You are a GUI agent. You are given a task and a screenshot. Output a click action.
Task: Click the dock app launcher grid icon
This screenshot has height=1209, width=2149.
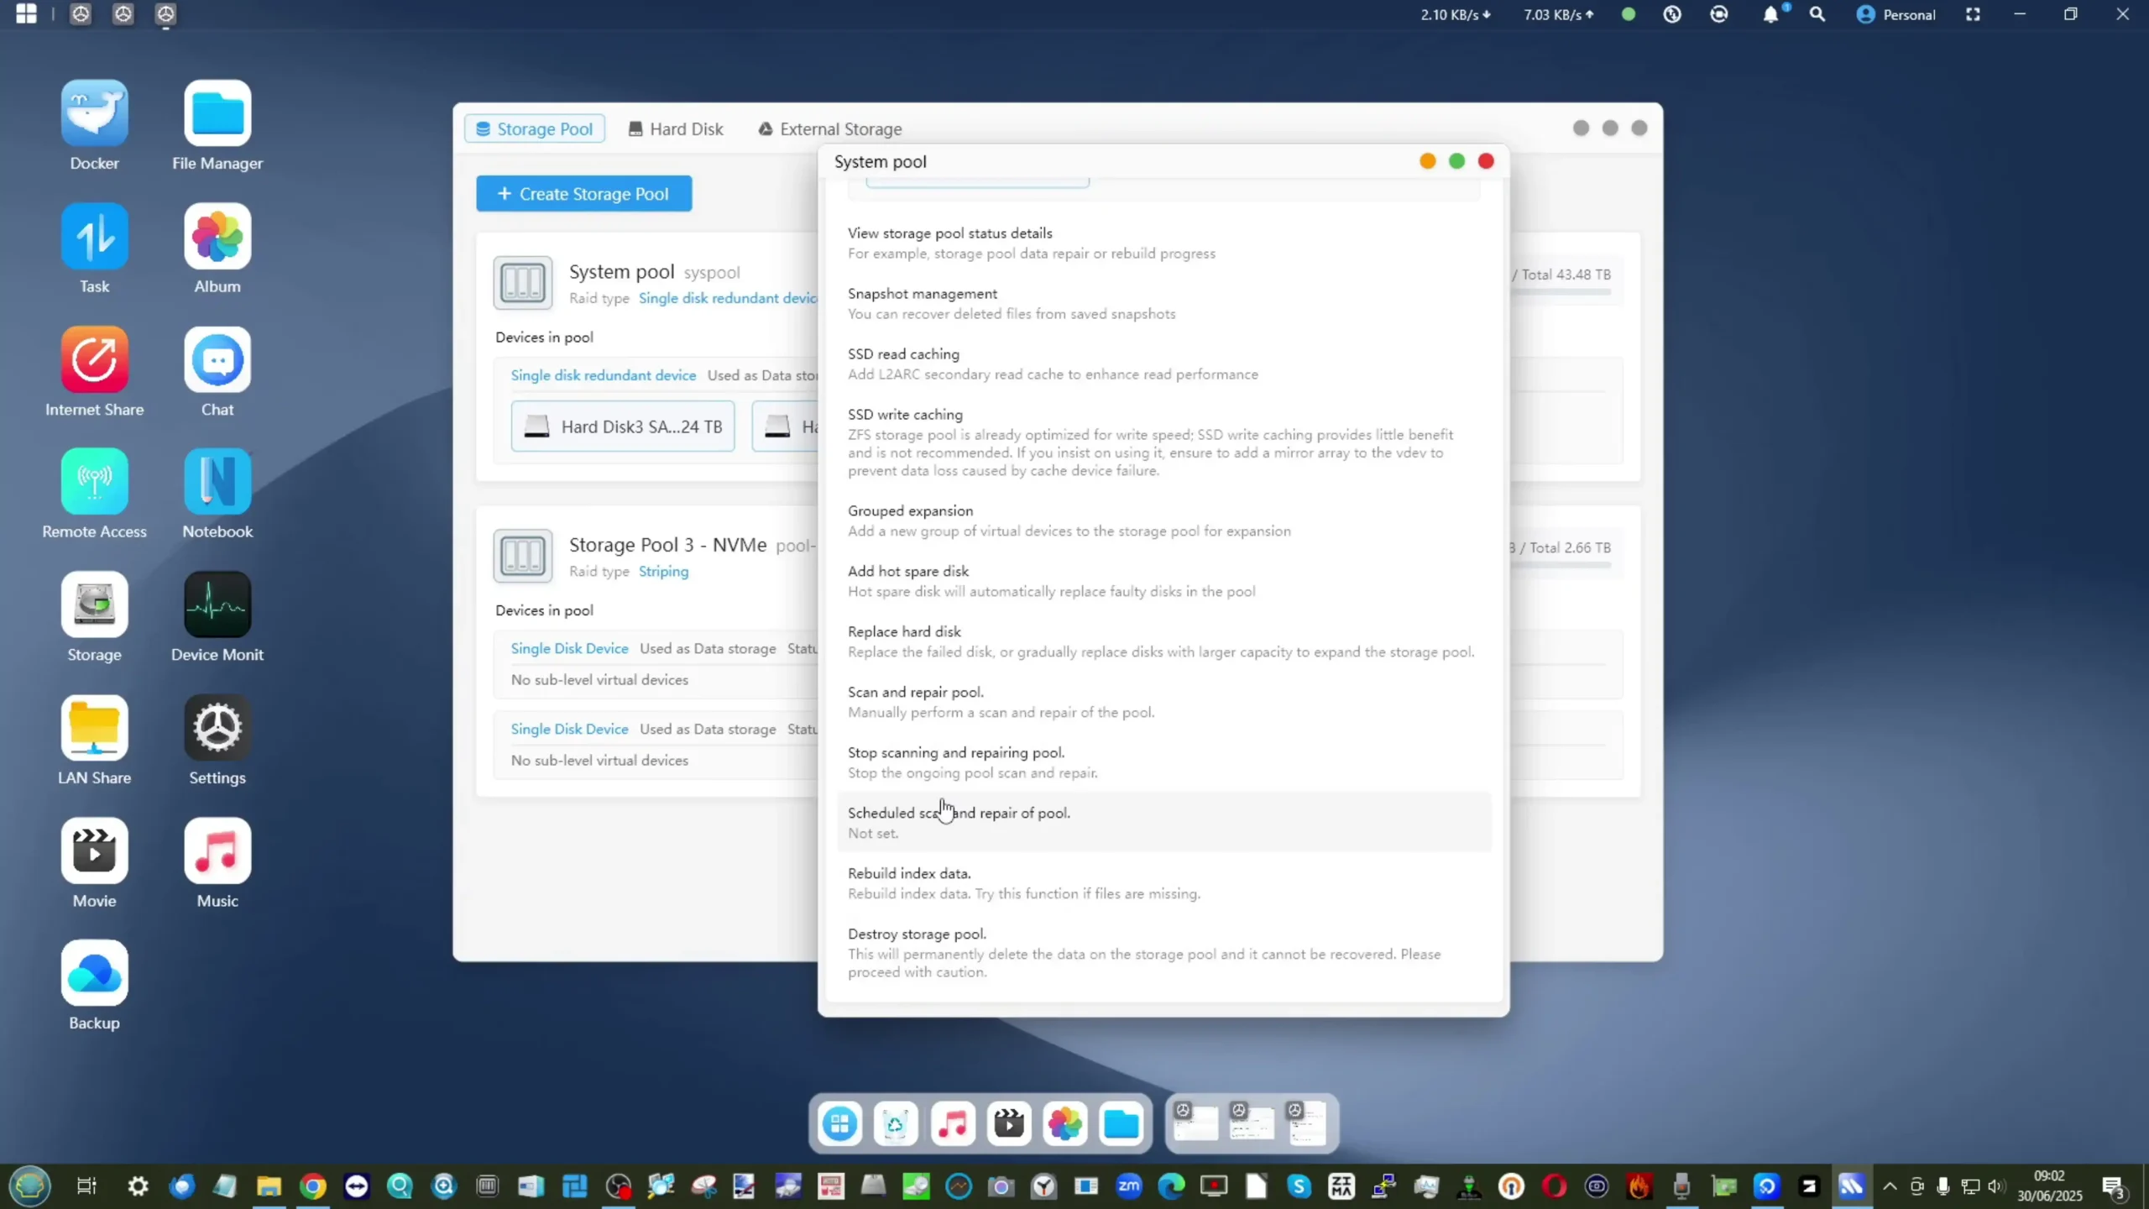[839, 1123]
